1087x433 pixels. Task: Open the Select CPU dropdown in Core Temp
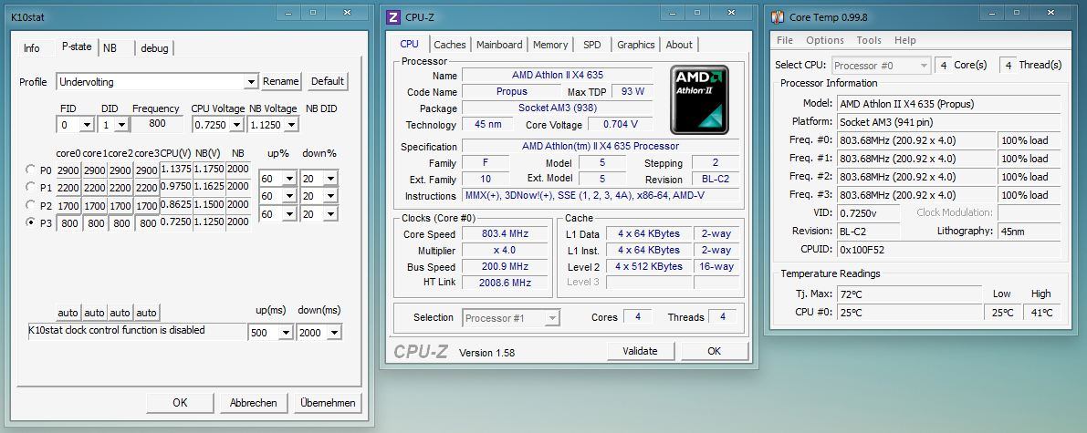(x=881, y=65)
